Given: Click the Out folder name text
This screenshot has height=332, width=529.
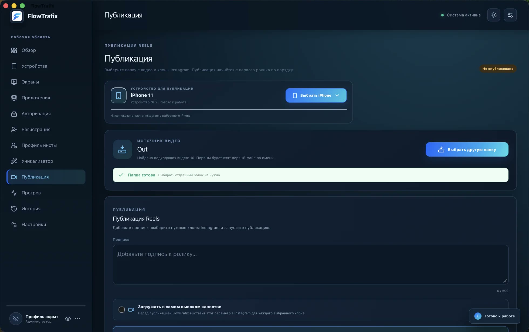Looking at the screenshot, I should click(x=142, y=150).
